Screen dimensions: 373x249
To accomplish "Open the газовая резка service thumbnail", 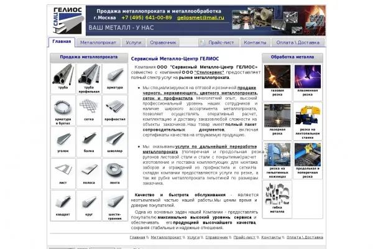I will (277, 77).
